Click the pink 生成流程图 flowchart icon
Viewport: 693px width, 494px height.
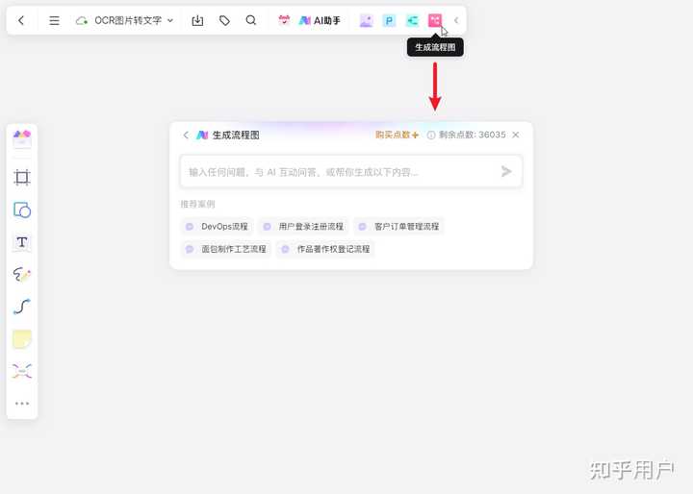tap(435, 20)
